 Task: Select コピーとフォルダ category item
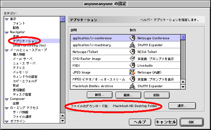[25, 81]
